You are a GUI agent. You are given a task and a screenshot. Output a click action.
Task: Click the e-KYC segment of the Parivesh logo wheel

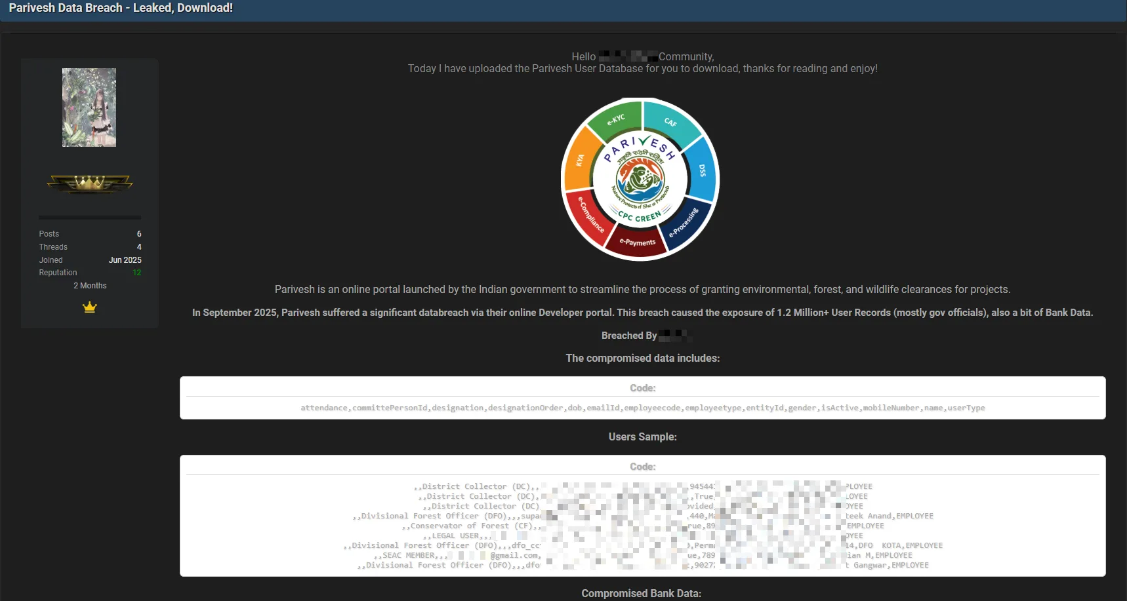point(615,119)
